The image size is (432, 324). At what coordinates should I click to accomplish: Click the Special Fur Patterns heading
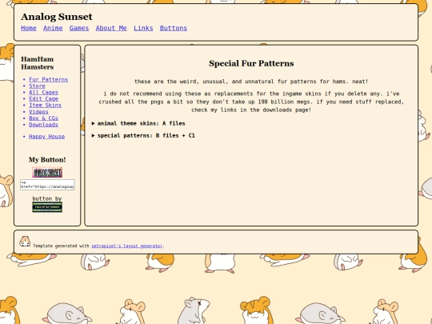click(251, 64)
